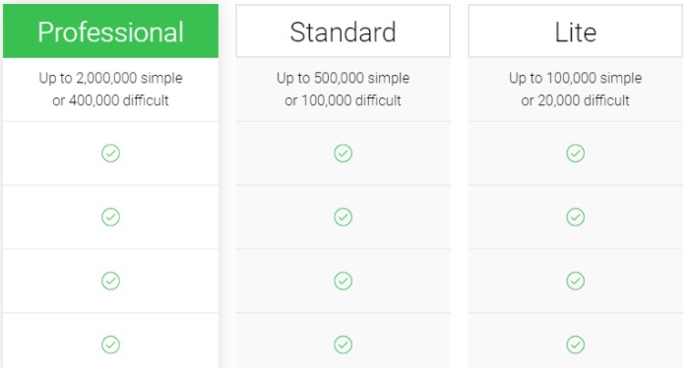Click second row checkmark under Lite
This screenshot has width=688, height=376.
(575, 217)
